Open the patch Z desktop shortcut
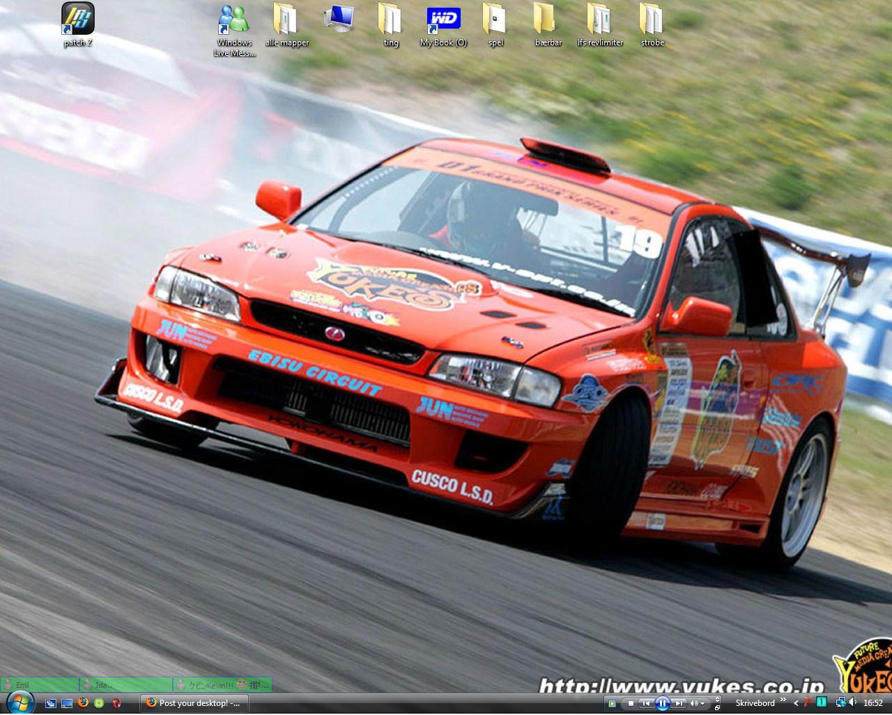This screenshot has width=892, height=715. 78,25
